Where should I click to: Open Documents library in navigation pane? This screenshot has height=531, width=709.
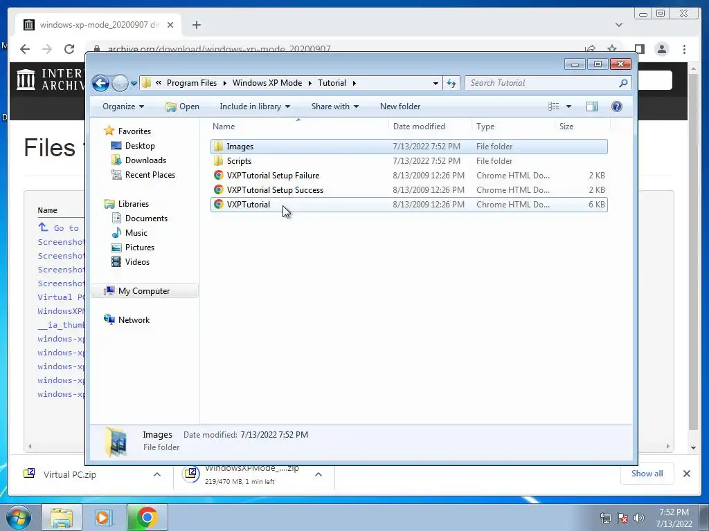tap(146, 218)
